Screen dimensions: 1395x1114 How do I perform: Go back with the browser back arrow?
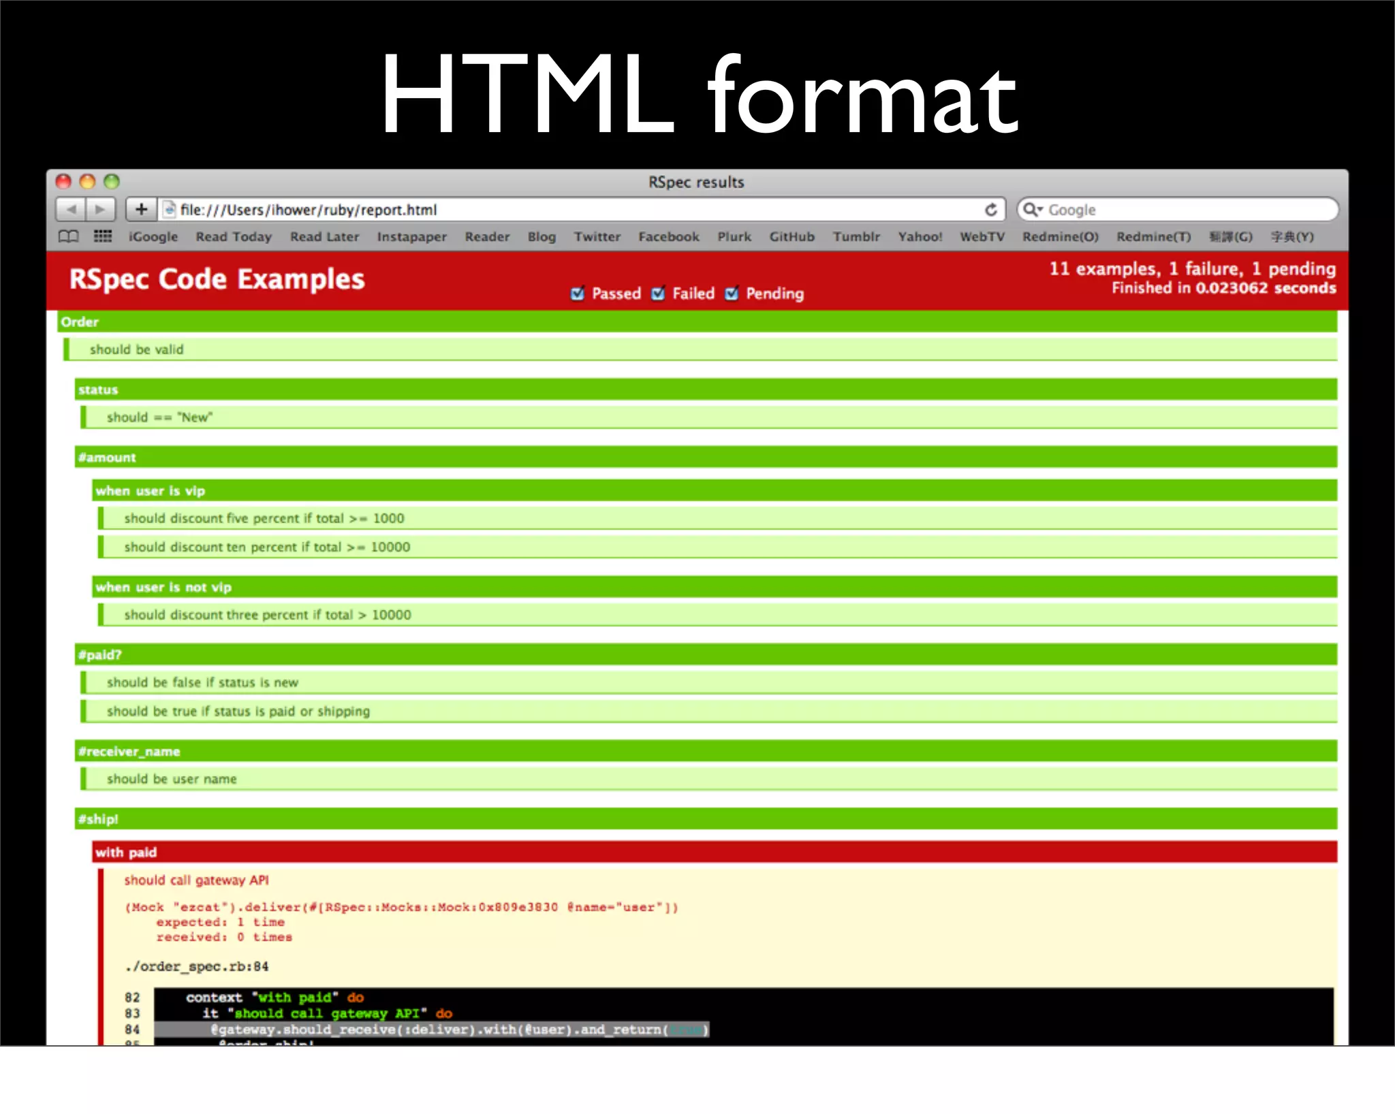click(x=71, y=209)
